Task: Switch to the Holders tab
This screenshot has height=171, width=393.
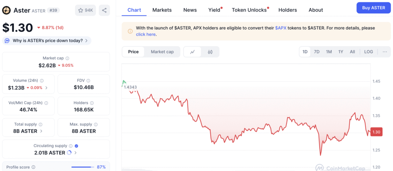Action: tap(287, 10)
